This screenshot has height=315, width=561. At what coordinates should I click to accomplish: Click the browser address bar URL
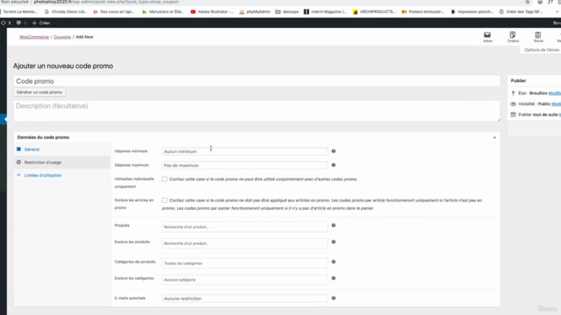[106, 2]
